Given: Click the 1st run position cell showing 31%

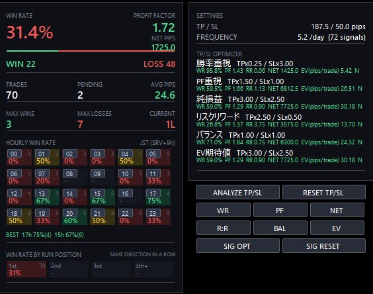Looking at the screenshot, I should (x=26, y=269).
